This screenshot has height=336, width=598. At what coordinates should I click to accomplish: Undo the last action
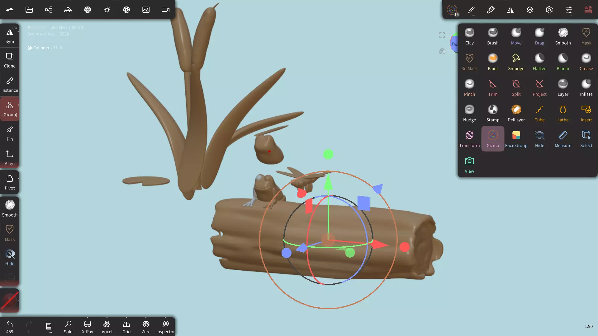coord(10,327)
